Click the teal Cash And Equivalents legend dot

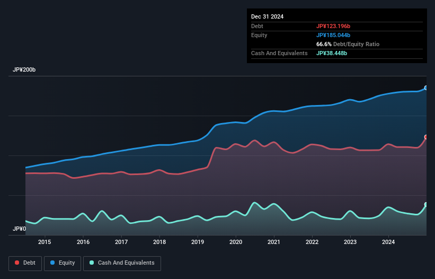pos(92,263)
